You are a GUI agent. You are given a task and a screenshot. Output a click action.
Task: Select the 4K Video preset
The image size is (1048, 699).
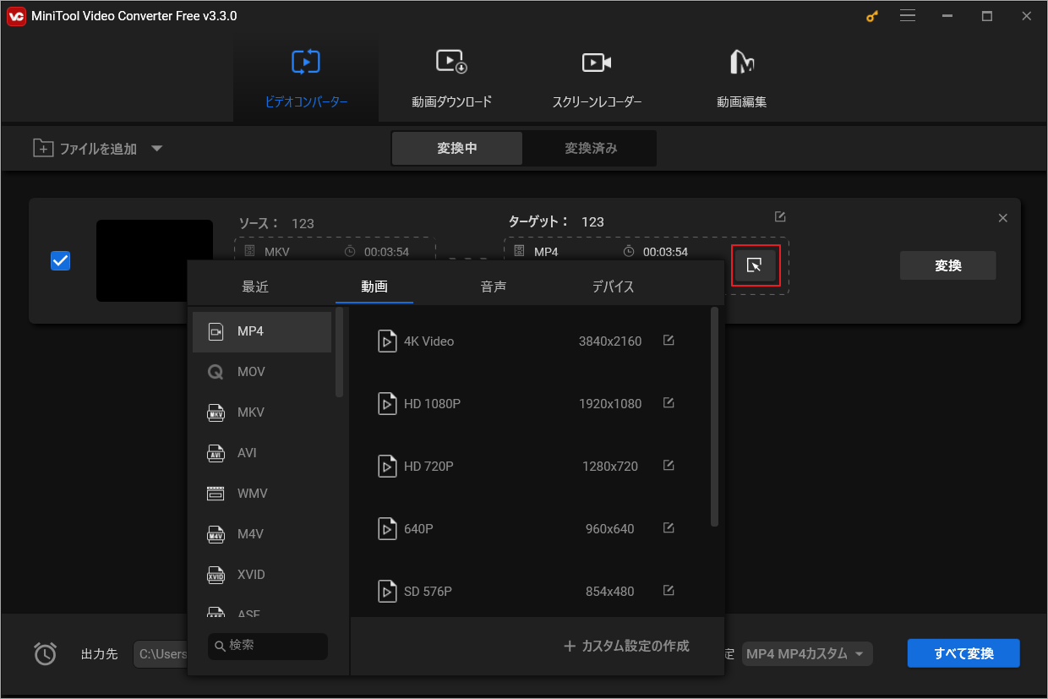pyautogui.click(x=529, y=341)
